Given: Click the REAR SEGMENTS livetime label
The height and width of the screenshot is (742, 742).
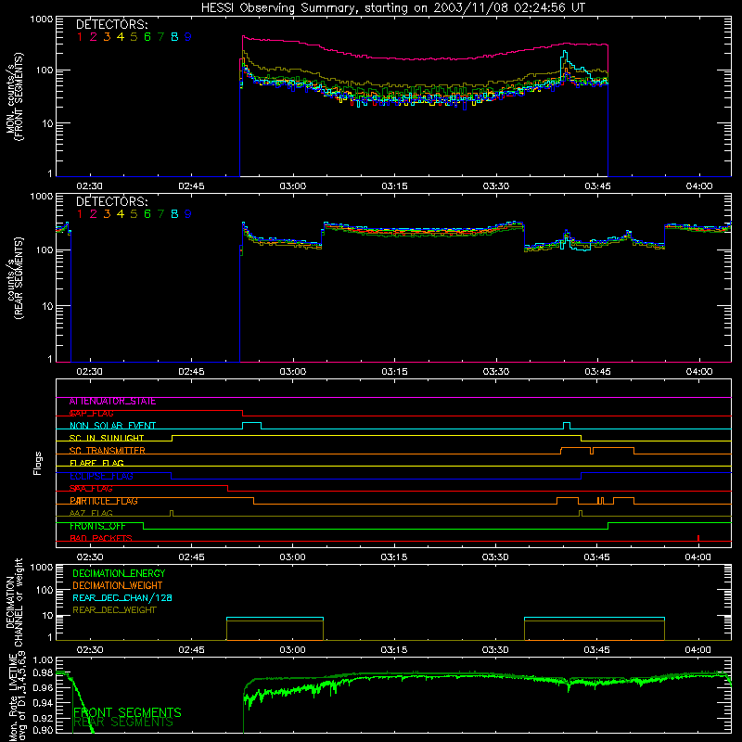Looking at the screenshot, I should click(123, 723).
